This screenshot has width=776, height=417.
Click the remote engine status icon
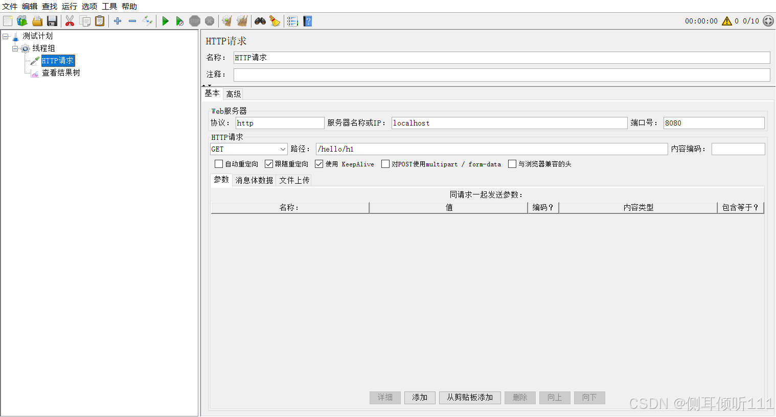768,21
